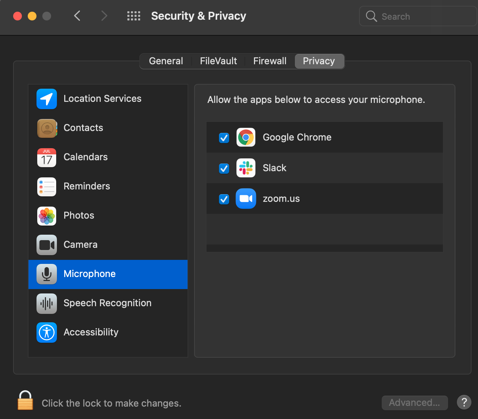This screenshot has width=478, height=419.
Task: Click the padlock to make changes
Action: [x=25, y=400]
